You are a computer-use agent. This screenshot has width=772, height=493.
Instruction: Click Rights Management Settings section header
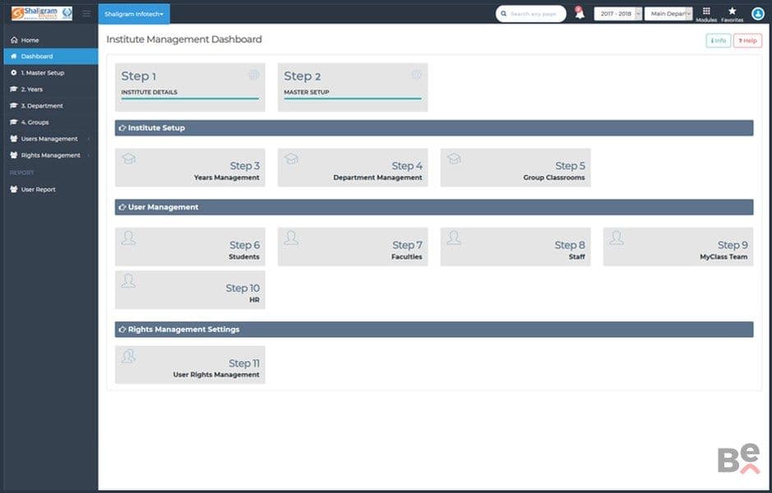pyautogui.click(x=434, y=329)
